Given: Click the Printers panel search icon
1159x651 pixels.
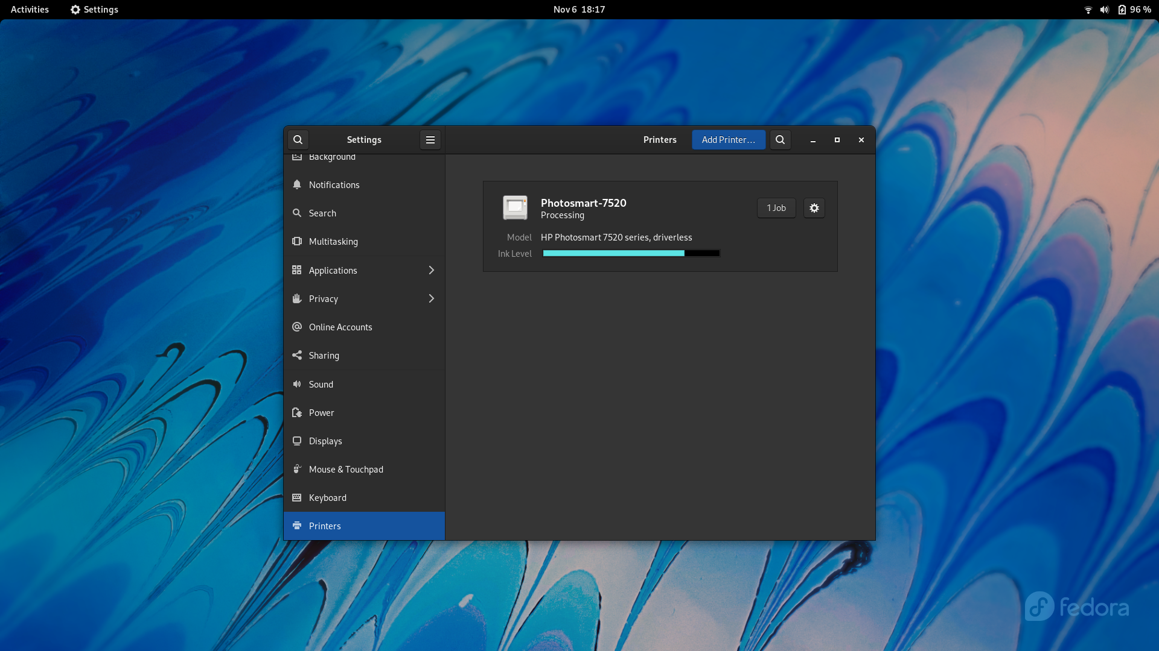Looking at the screenshot, I should (x=781, y=140).
